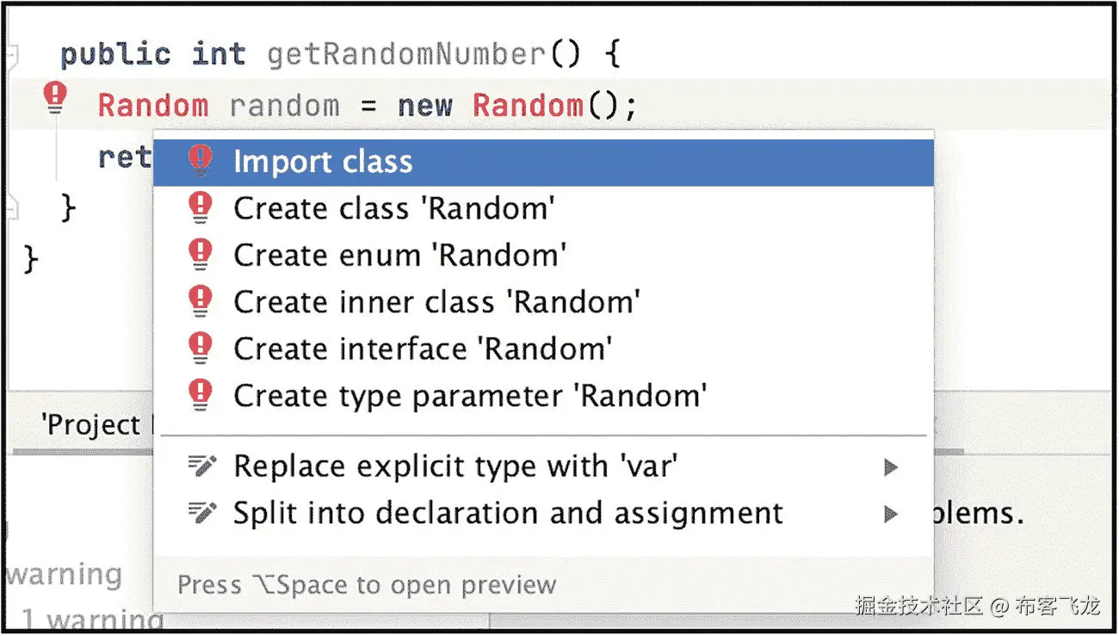The height and width of the screenshot is (636, 1119).
Task: Expand the submenu arrow for Split into declaration
Action: 891,514
